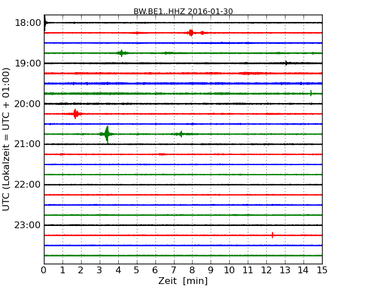Screen dimensions: 366x293
Task: Select the 22:00 time label
Action: coord(28,185)
